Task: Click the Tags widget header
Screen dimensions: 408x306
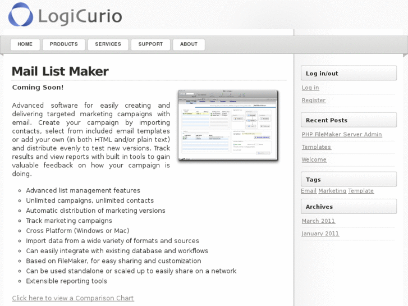Action: click(349, 180)
